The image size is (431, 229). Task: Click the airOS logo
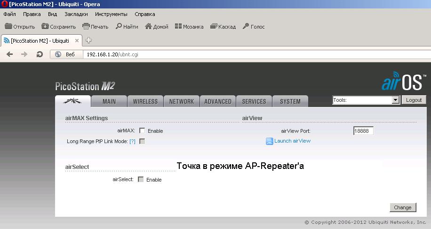pyautogui.click(x=404, y=81)
